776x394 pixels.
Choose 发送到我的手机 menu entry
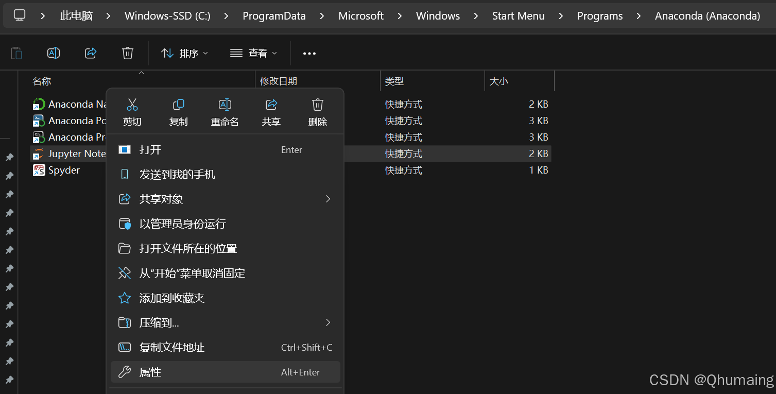coord(226,174)
